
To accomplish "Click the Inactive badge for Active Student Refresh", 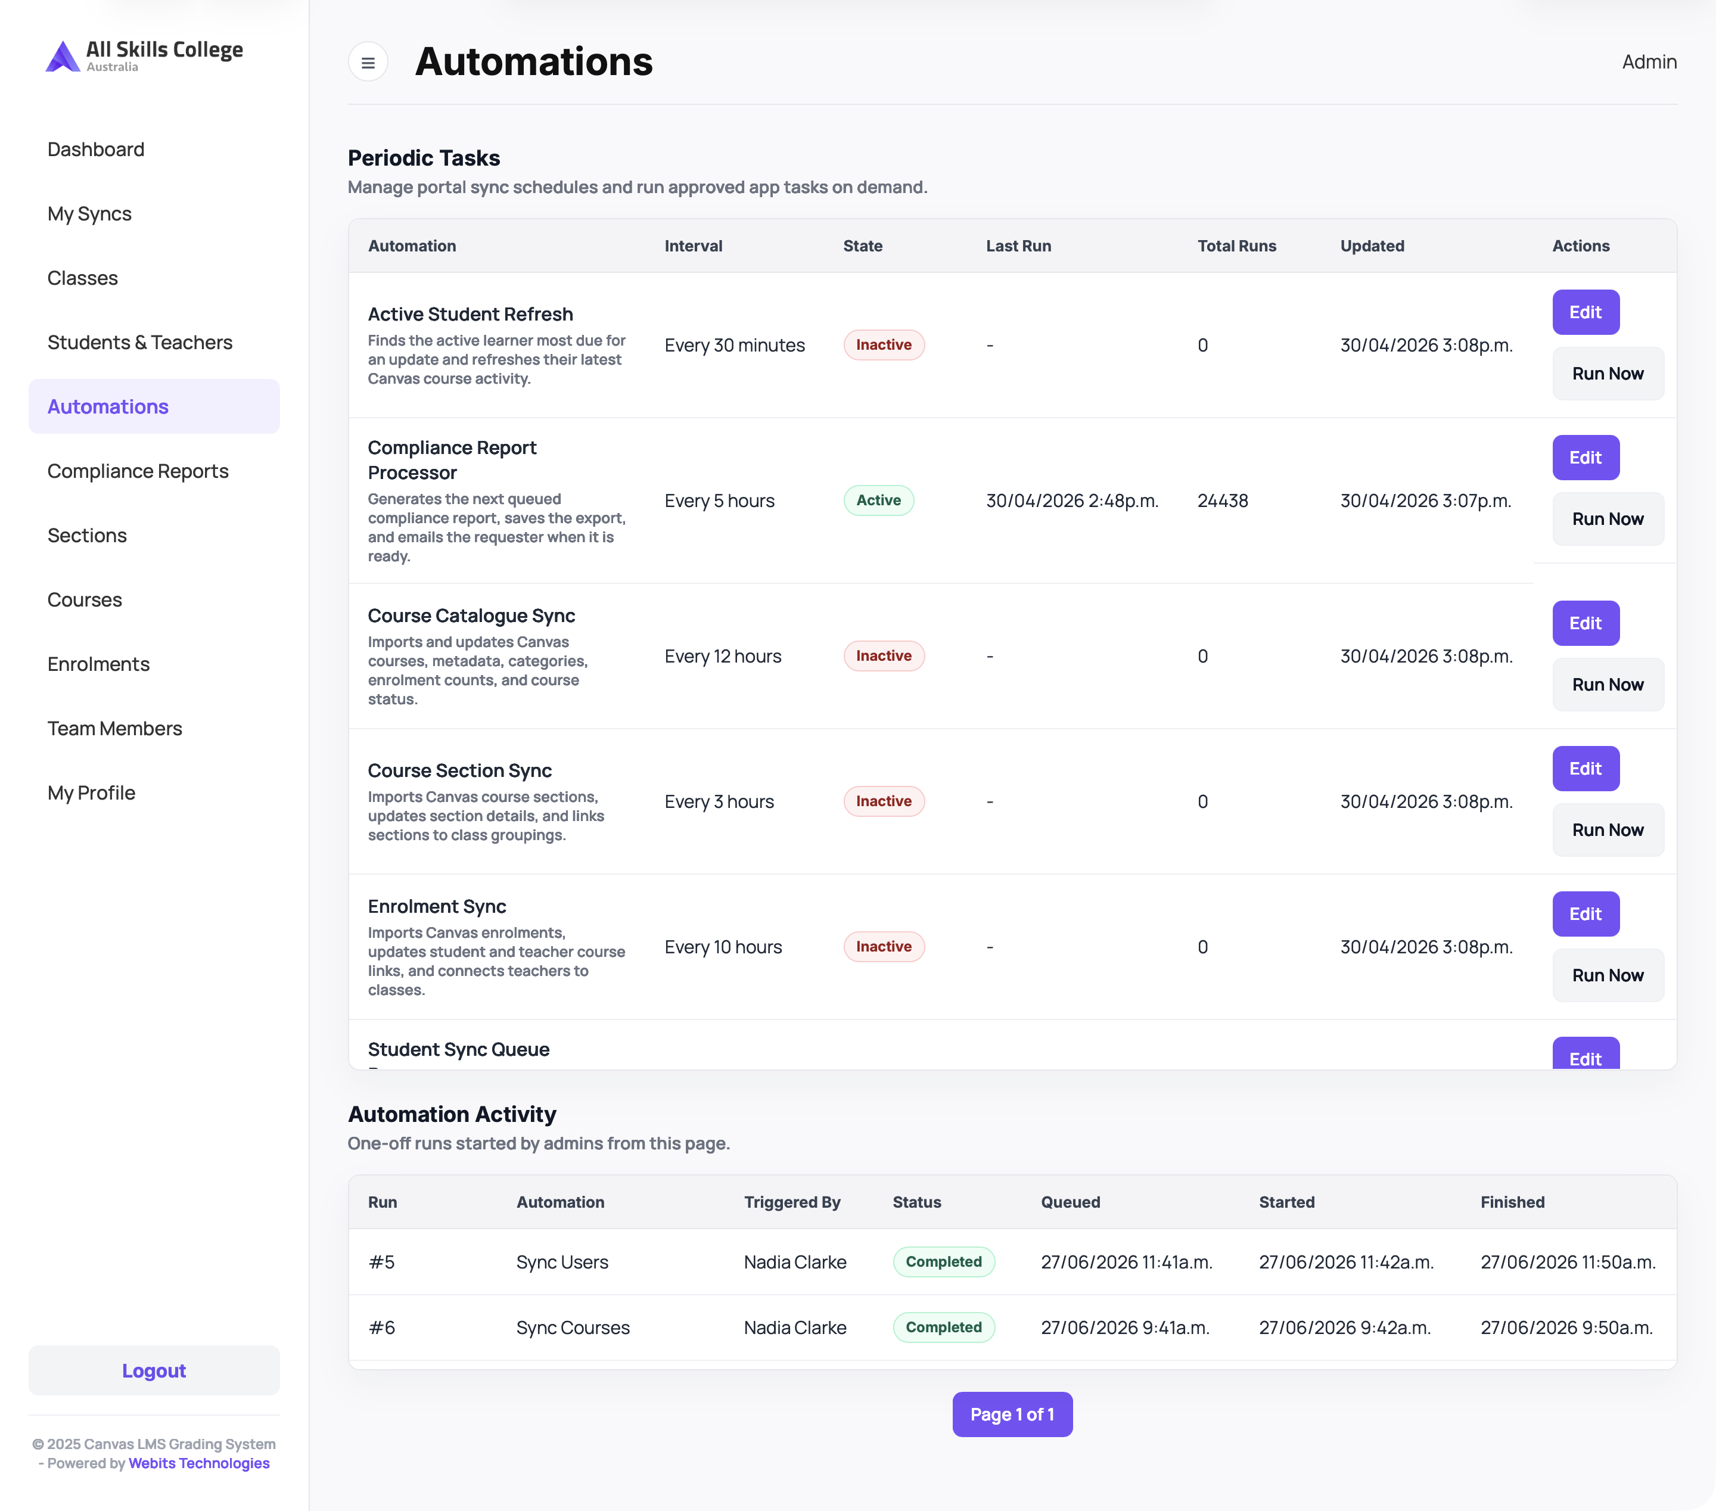I will click(x=883, y=345).
